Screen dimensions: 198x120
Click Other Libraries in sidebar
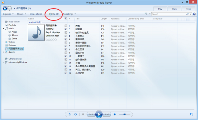click(13, 59)
